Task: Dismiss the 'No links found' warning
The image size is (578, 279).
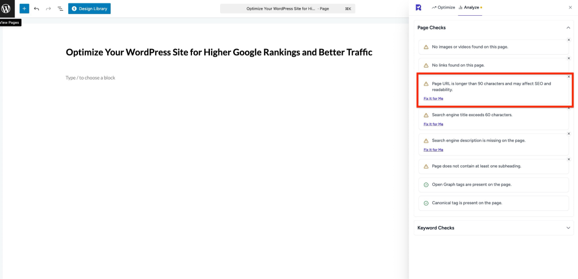Action: click(x=568, y=58)
